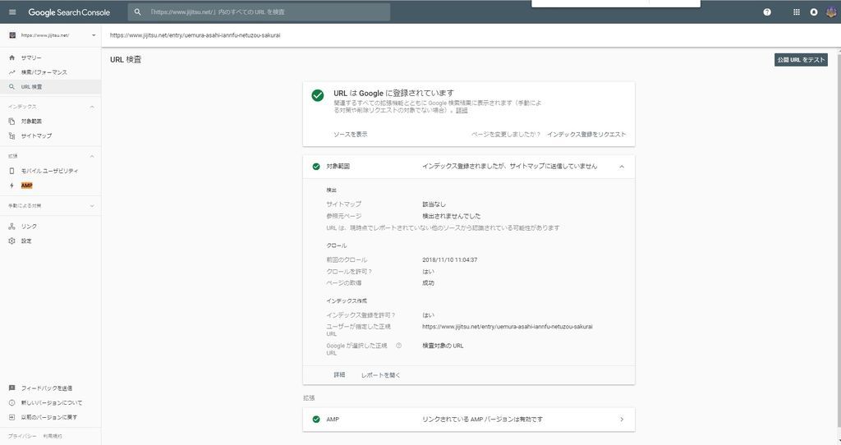Open the user account avatar
This screenshot has width=841, height=445.
831,11
